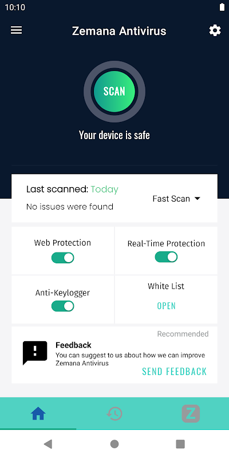Switch to the scan history tab

(114, 413)
